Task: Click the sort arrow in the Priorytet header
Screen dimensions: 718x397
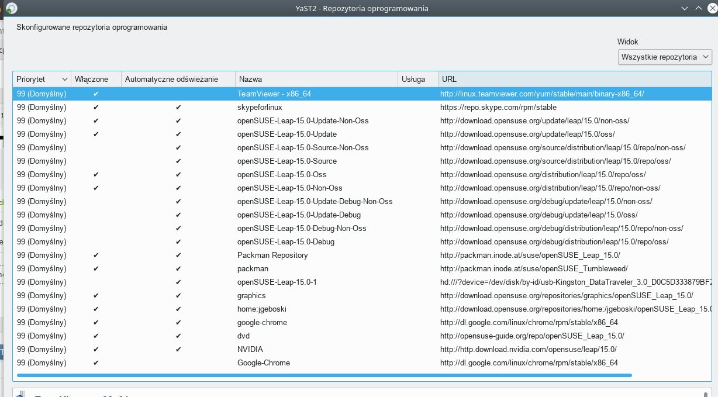Action: [x=64, y=79]
